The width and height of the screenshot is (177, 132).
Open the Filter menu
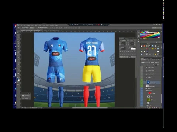(44, 25)
